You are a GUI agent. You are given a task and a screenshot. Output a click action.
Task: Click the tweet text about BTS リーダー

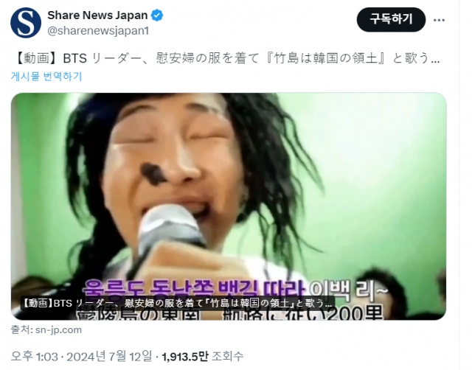[226, 58]
